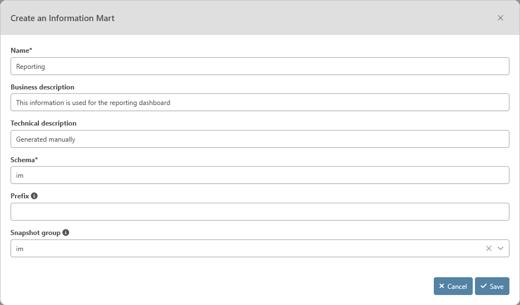Screen dimensions: 520x305
Task: Select the Technical description input
Action: pos(260,139)
